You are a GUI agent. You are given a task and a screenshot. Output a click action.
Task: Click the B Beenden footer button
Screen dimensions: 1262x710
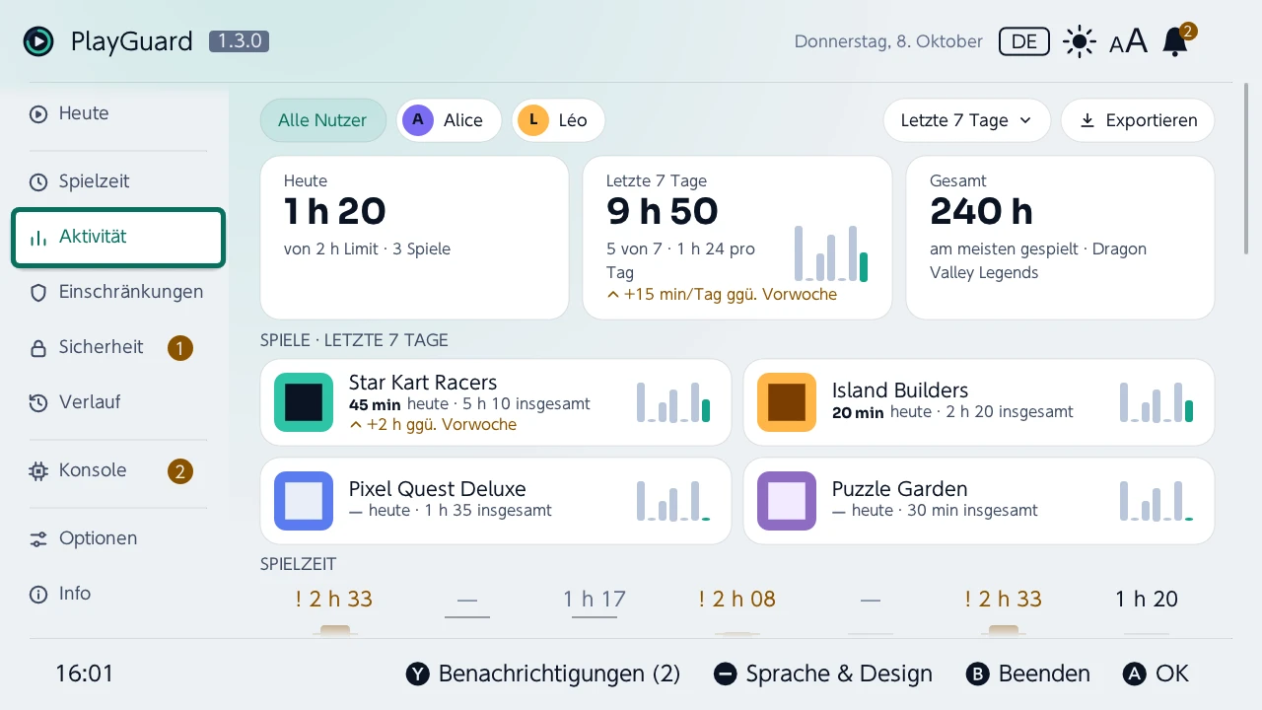pos(1027,674)
